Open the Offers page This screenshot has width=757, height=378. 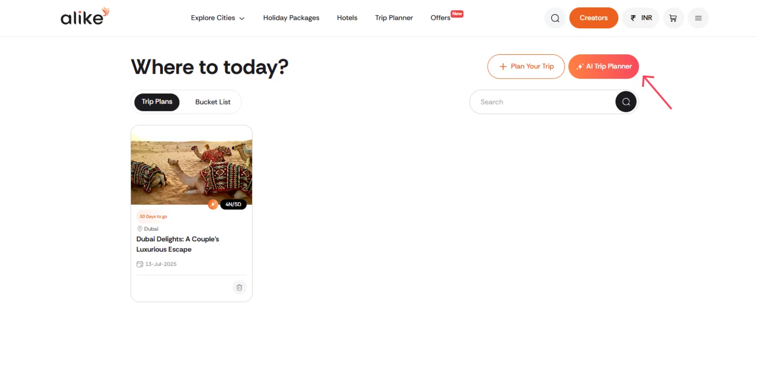pos(440,18)
